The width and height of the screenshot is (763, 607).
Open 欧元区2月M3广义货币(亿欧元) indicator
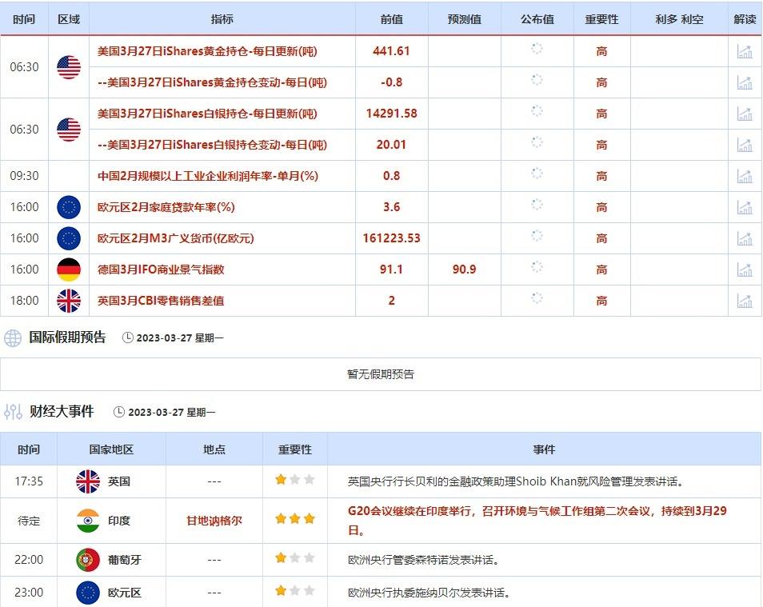(x=176, y=238)
